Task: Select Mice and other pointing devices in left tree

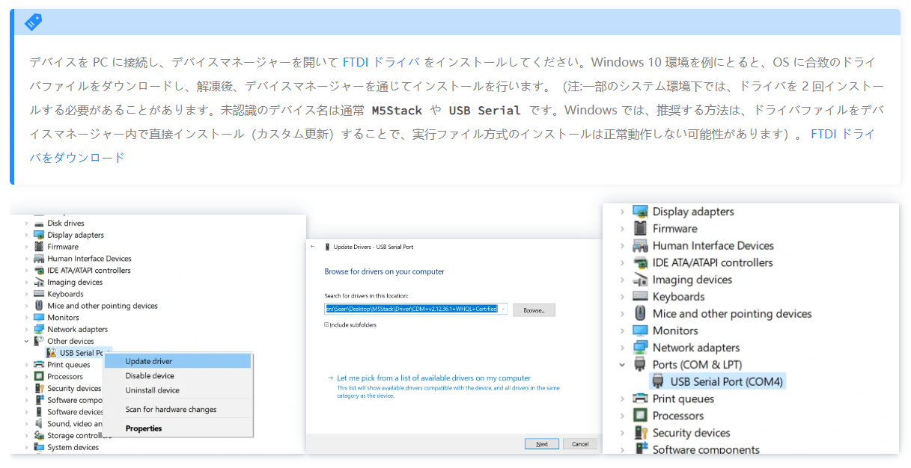Action: [x=103, y=306]
